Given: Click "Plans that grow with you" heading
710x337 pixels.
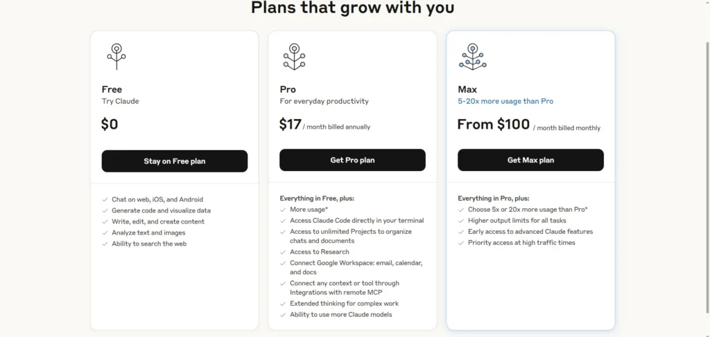Looking at the screenshot, I should point(352,7).
